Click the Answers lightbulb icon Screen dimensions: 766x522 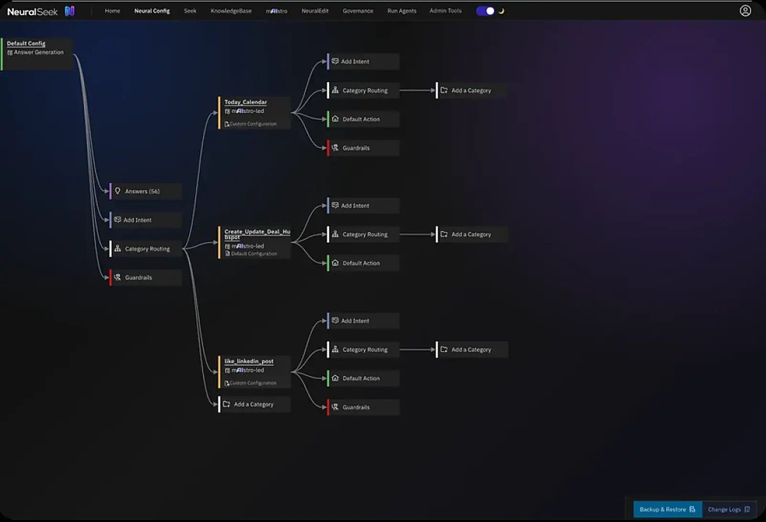pyautogui.click(x=117, y=191)
